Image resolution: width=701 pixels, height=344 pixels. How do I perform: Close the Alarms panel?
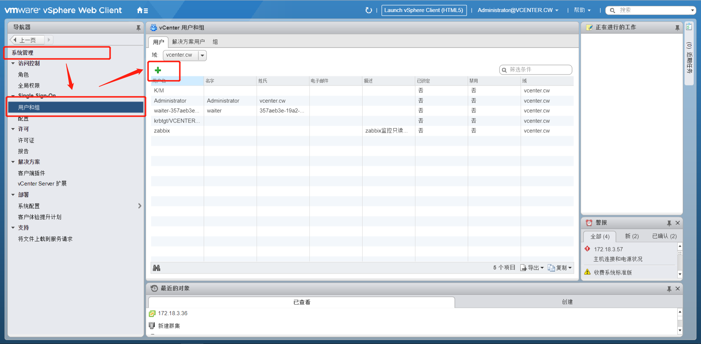[x=678, y=223]
